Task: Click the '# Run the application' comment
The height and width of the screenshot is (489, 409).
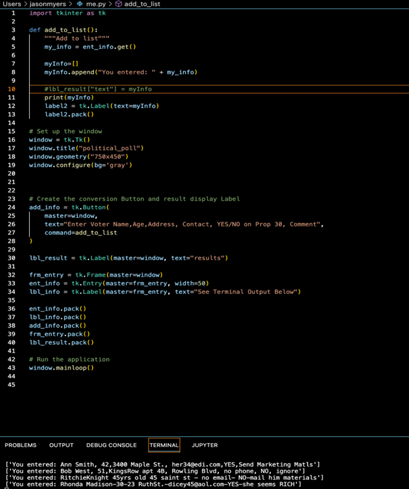Action: (x=69, y=359)
